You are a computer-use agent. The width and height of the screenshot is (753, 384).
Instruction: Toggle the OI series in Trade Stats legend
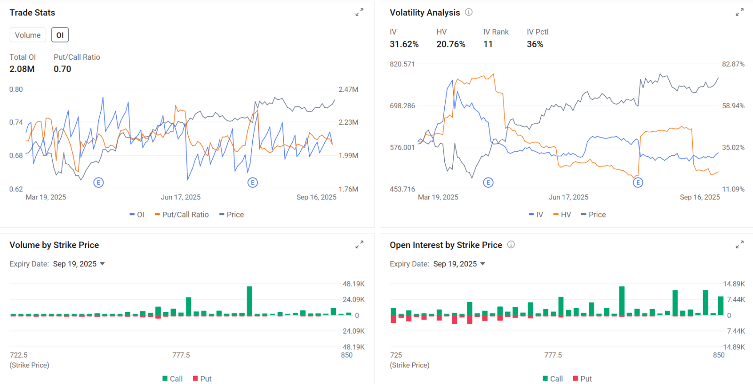(x=137, y=215)
